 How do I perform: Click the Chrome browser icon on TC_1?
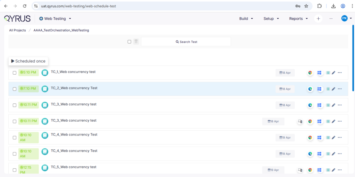pos(310,73)
